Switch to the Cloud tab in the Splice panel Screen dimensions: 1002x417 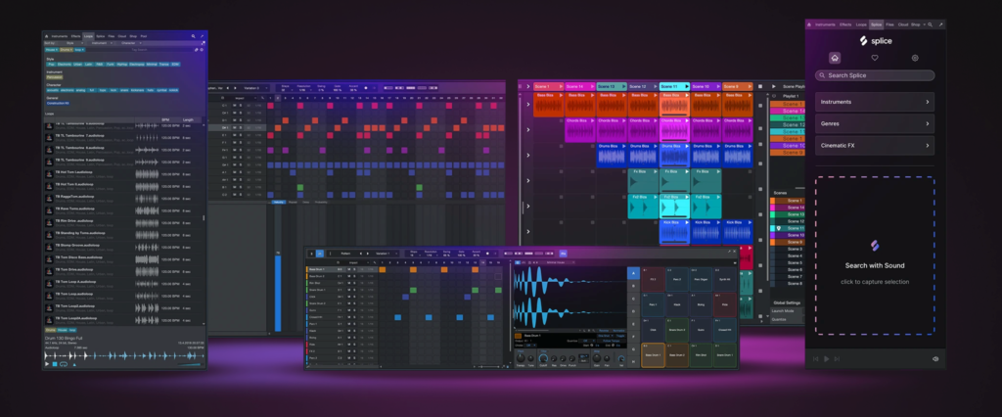pos(903,24)
